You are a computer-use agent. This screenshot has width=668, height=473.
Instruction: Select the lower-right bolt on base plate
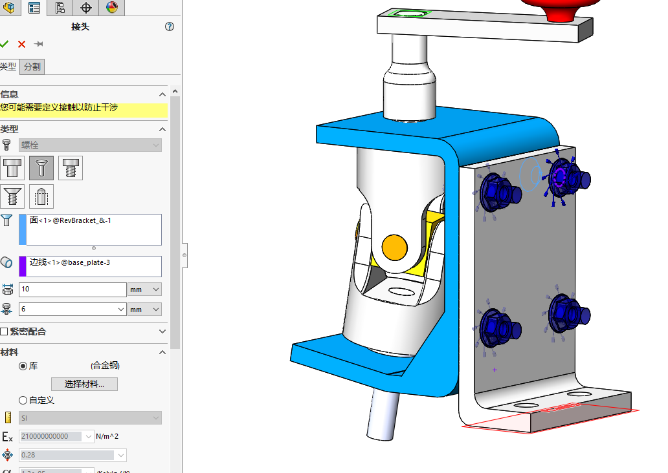(568, 314)
